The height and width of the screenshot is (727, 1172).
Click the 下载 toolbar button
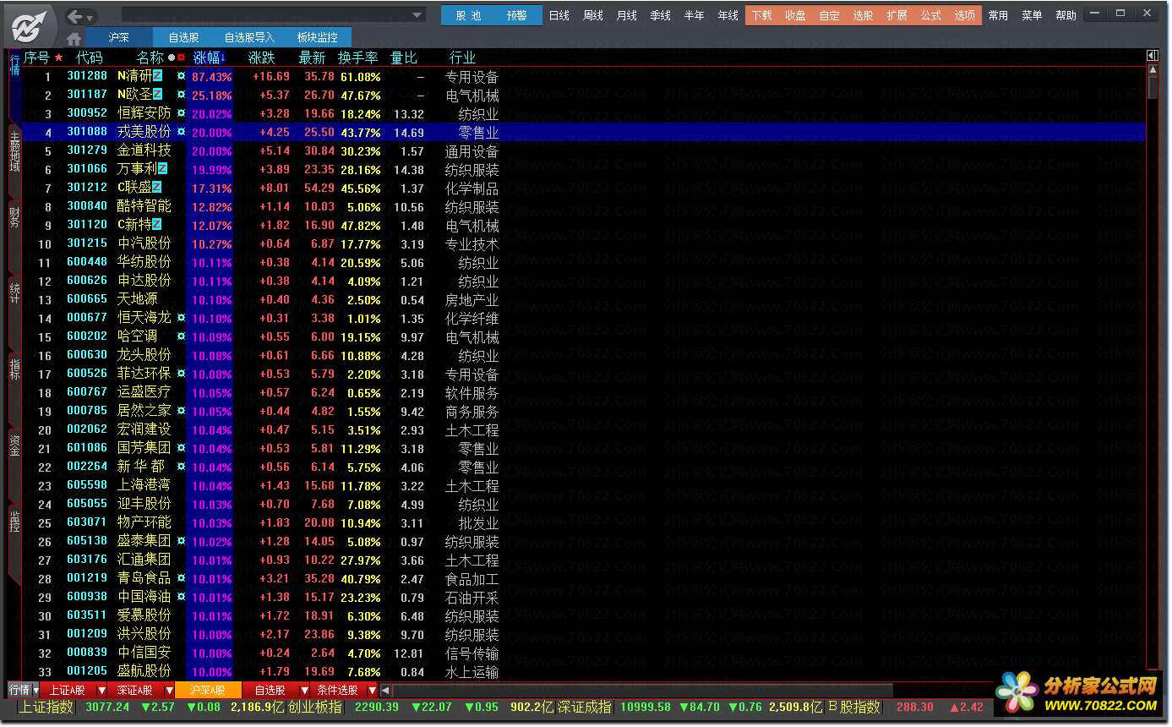762,15
